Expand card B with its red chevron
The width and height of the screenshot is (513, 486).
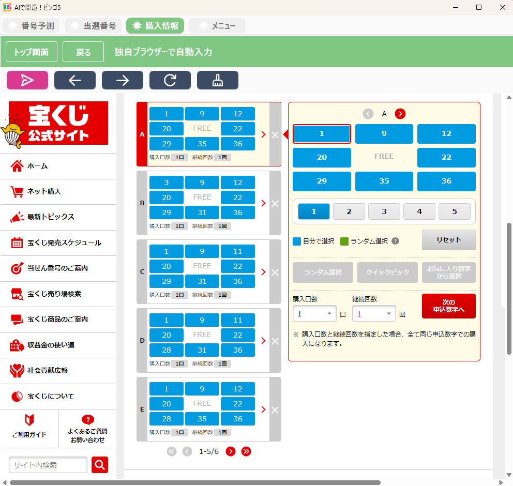pos(263,203)
